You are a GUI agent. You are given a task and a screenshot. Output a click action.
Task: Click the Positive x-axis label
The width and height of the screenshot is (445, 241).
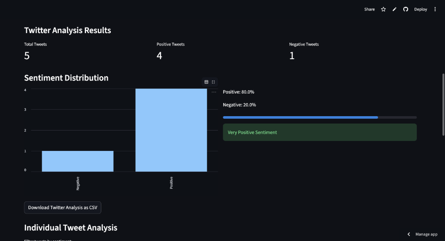pyautogui.click(x=171, y=183)
